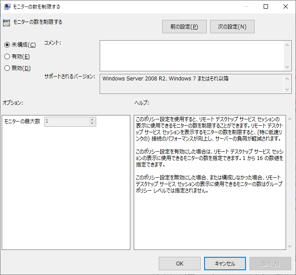Click the help pane scroll up arrow
The height and width of the screenshot is (275, 296).
tap(290, 119)
